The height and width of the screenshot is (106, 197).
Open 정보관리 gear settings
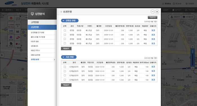tap(187, 4)
